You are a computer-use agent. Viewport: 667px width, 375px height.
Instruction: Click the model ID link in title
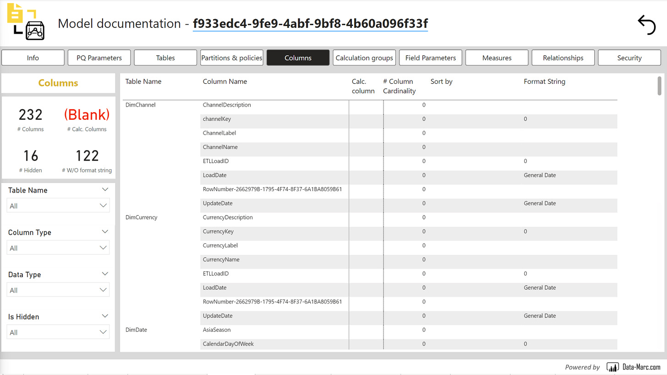[311, 23]
